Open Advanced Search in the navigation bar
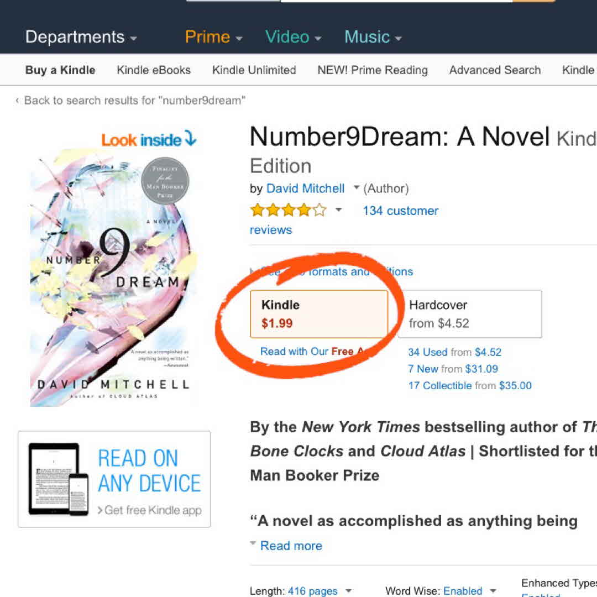 pos(495,70)
